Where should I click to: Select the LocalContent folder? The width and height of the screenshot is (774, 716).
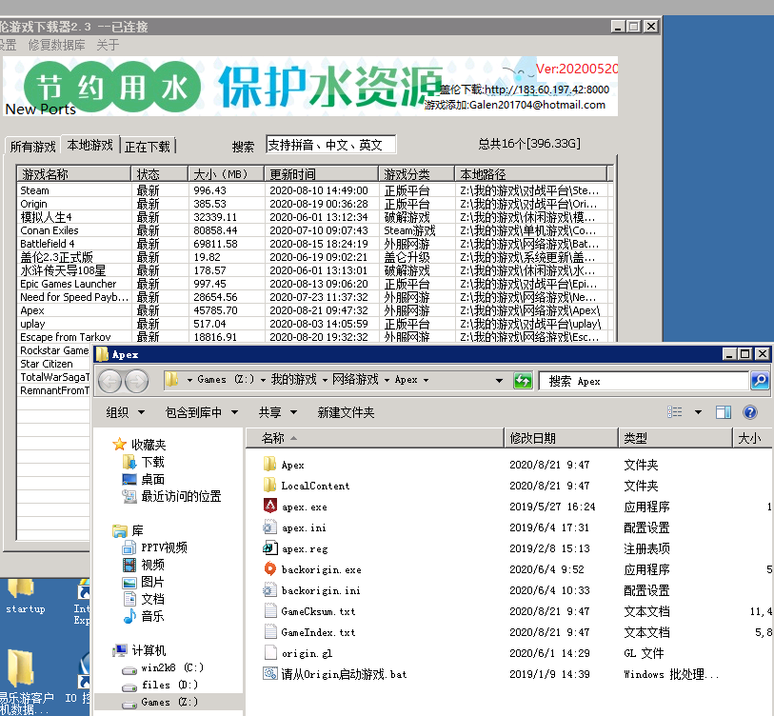pos(307,486)
